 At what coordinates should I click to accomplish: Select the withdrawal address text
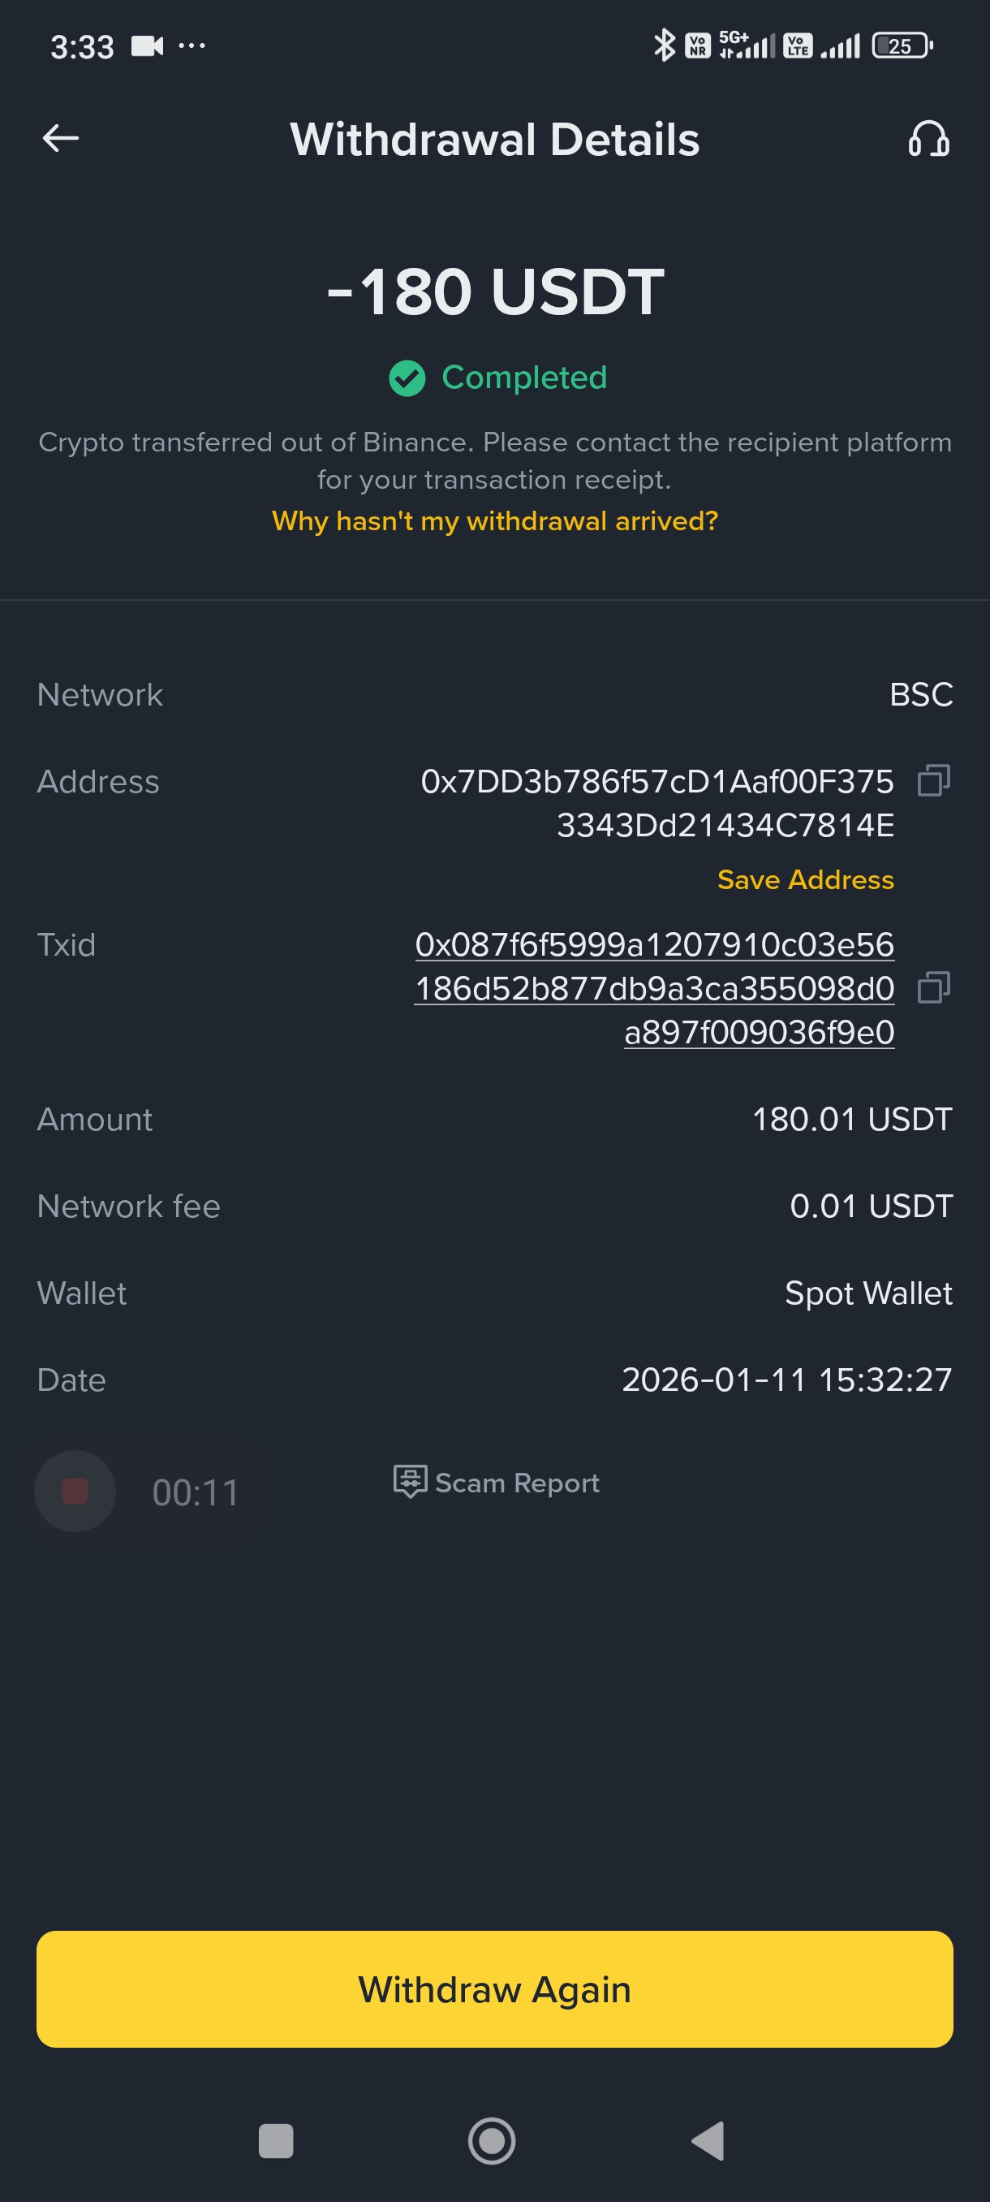(x=656, y=803)
